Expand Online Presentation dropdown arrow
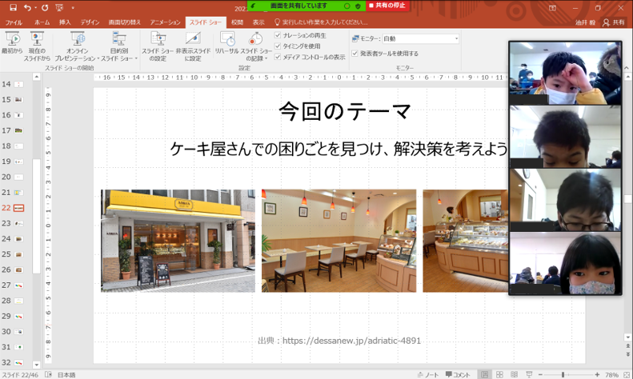633x379 pixels. pyautogui.click(x=98, y=58)
